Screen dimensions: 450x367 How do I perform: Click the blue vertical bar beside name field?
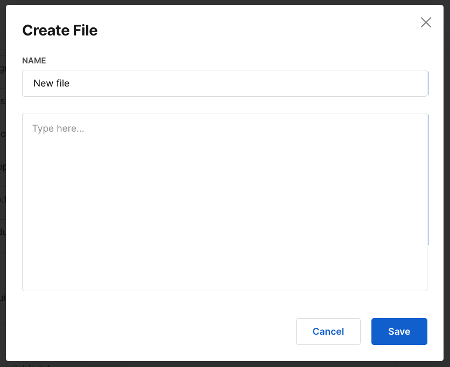point(428,83)
